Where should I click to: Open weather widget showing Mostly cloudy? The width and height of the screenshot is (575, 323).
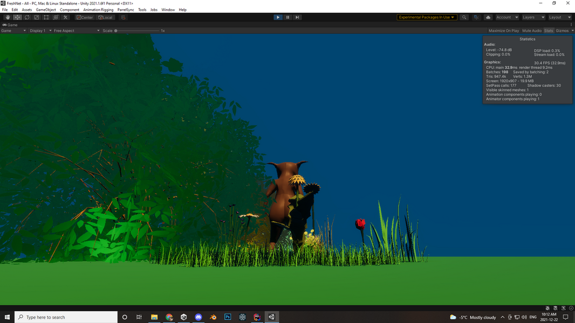pyautogui.click(x=473, y=317)
